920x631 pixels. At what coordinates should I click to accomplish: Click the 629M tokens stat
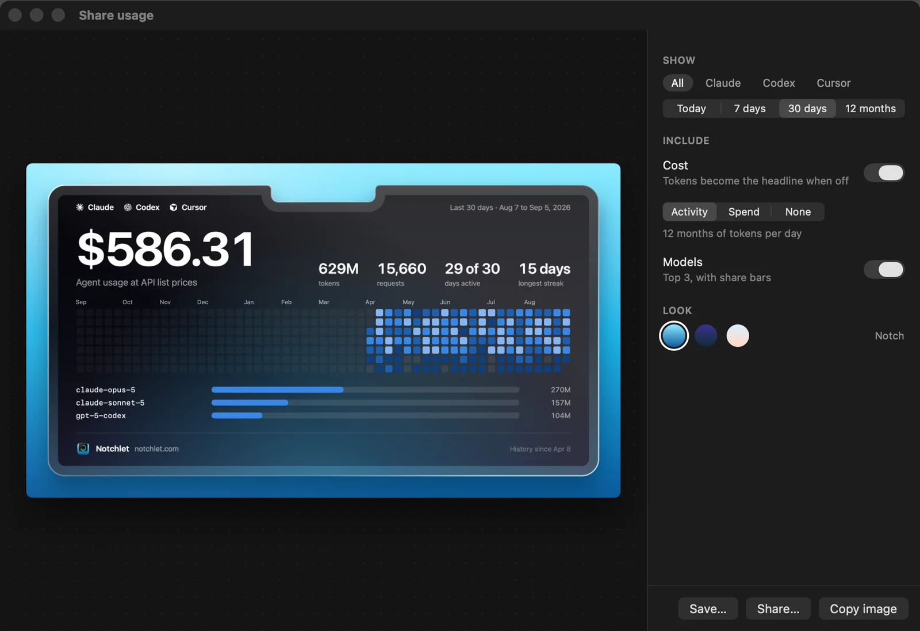338,274
